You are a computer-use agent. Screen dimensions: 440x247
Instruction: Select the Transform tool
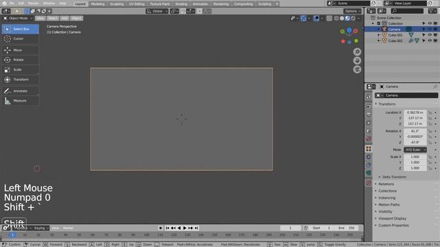click(x=20, y=80)
